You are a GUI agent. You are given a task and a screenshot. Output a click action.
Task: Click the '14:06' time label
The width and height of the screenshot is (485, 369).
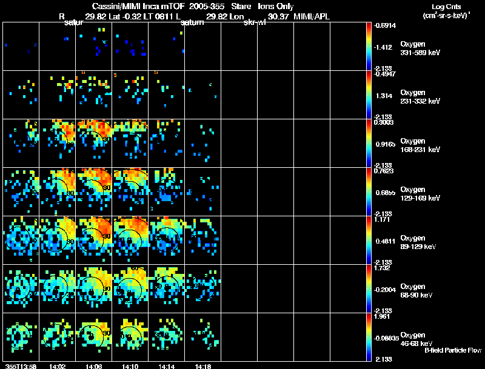94,366
